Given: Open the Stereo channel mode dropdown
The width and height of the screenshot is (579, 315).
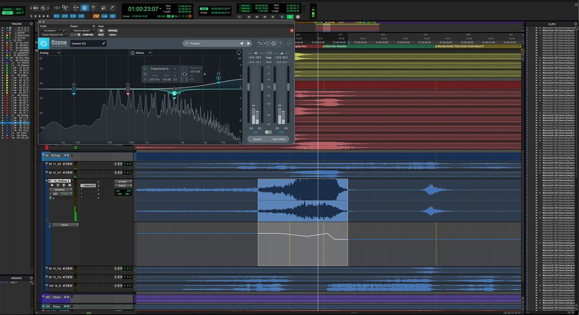Looking at the screenshot, I should tap(140, 53).
